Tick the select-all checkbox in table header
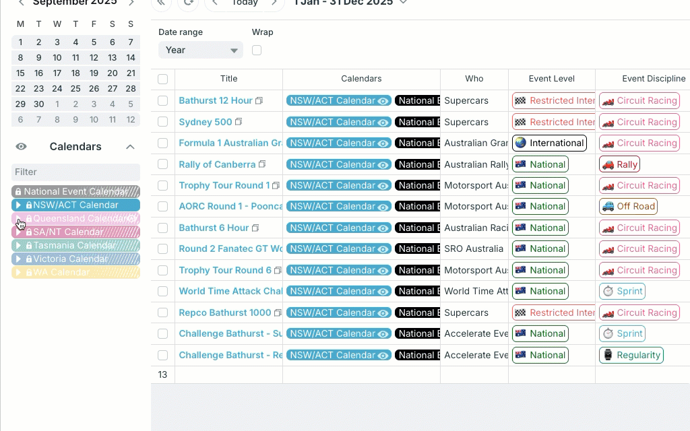 (x=162, y=79)
